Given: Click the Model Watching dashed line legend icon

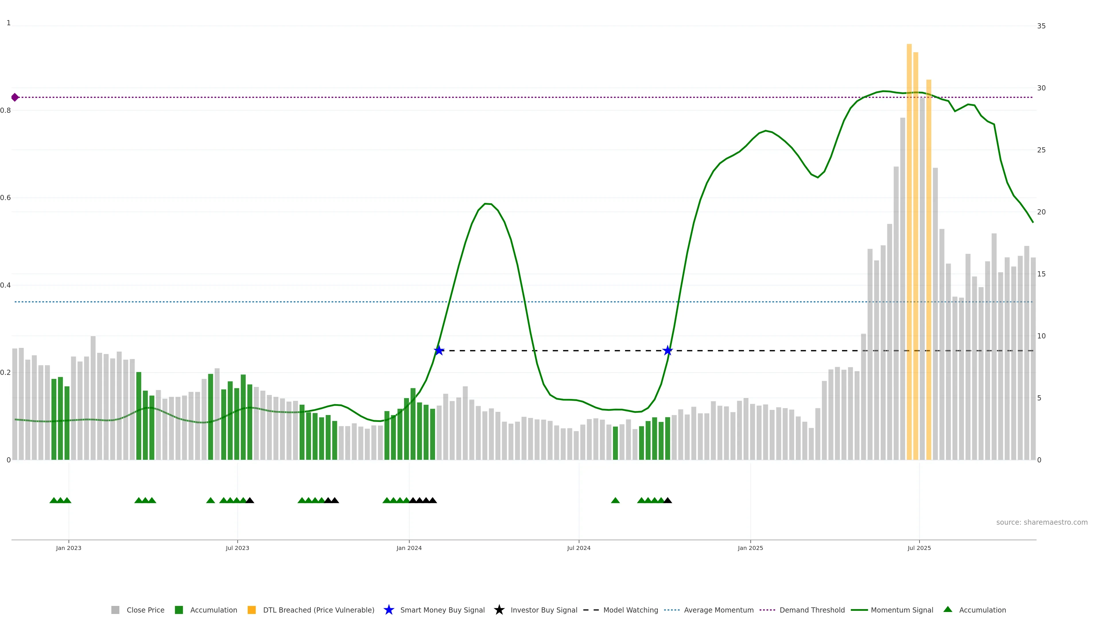Looking at the screenshot, I should 591,610.
